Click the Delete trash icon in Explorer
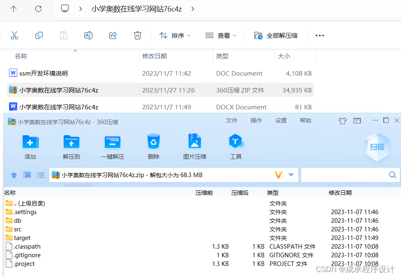Viewport: 401px width, 277px height. pyautogui.click(x=138, y=35)
